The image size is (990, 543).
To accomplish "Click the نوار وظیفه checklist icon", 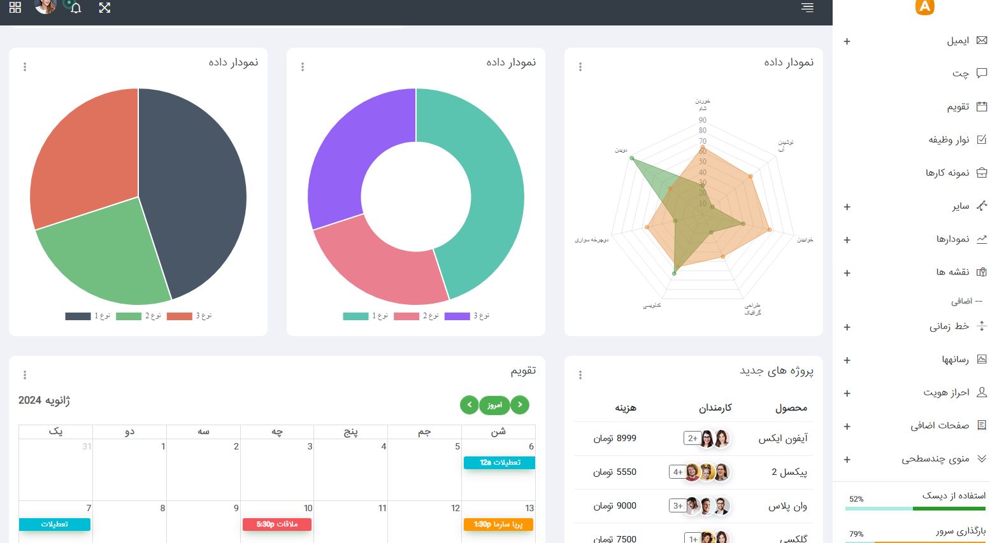I will point(982,139).
